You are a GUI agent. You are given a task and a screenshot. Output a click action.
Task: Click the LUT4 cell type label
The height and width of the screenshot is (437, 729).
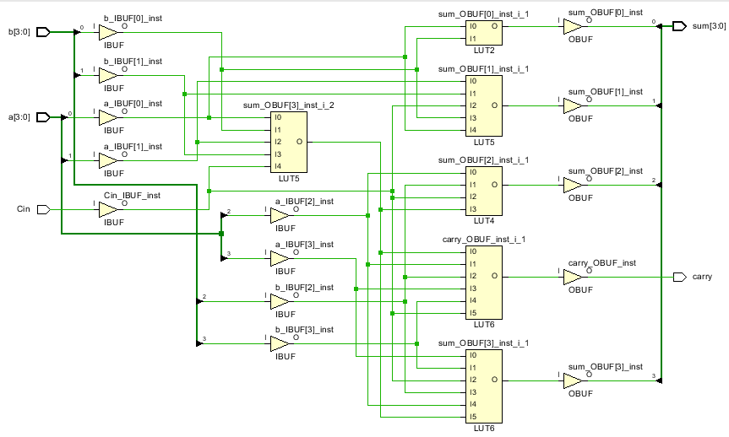(484, 220)
